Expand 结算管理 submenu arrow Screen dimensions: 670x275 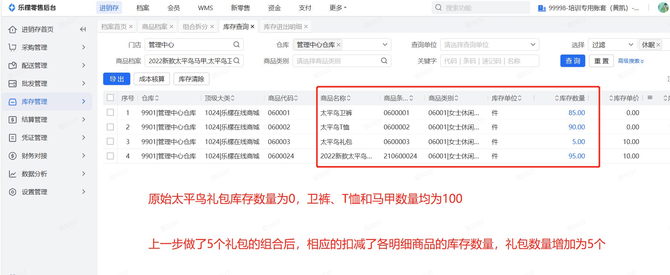point(84,119)
